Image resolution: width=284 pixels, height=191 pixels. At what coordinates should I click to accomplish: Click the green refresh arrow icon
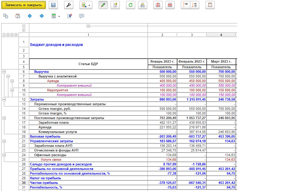131,5
